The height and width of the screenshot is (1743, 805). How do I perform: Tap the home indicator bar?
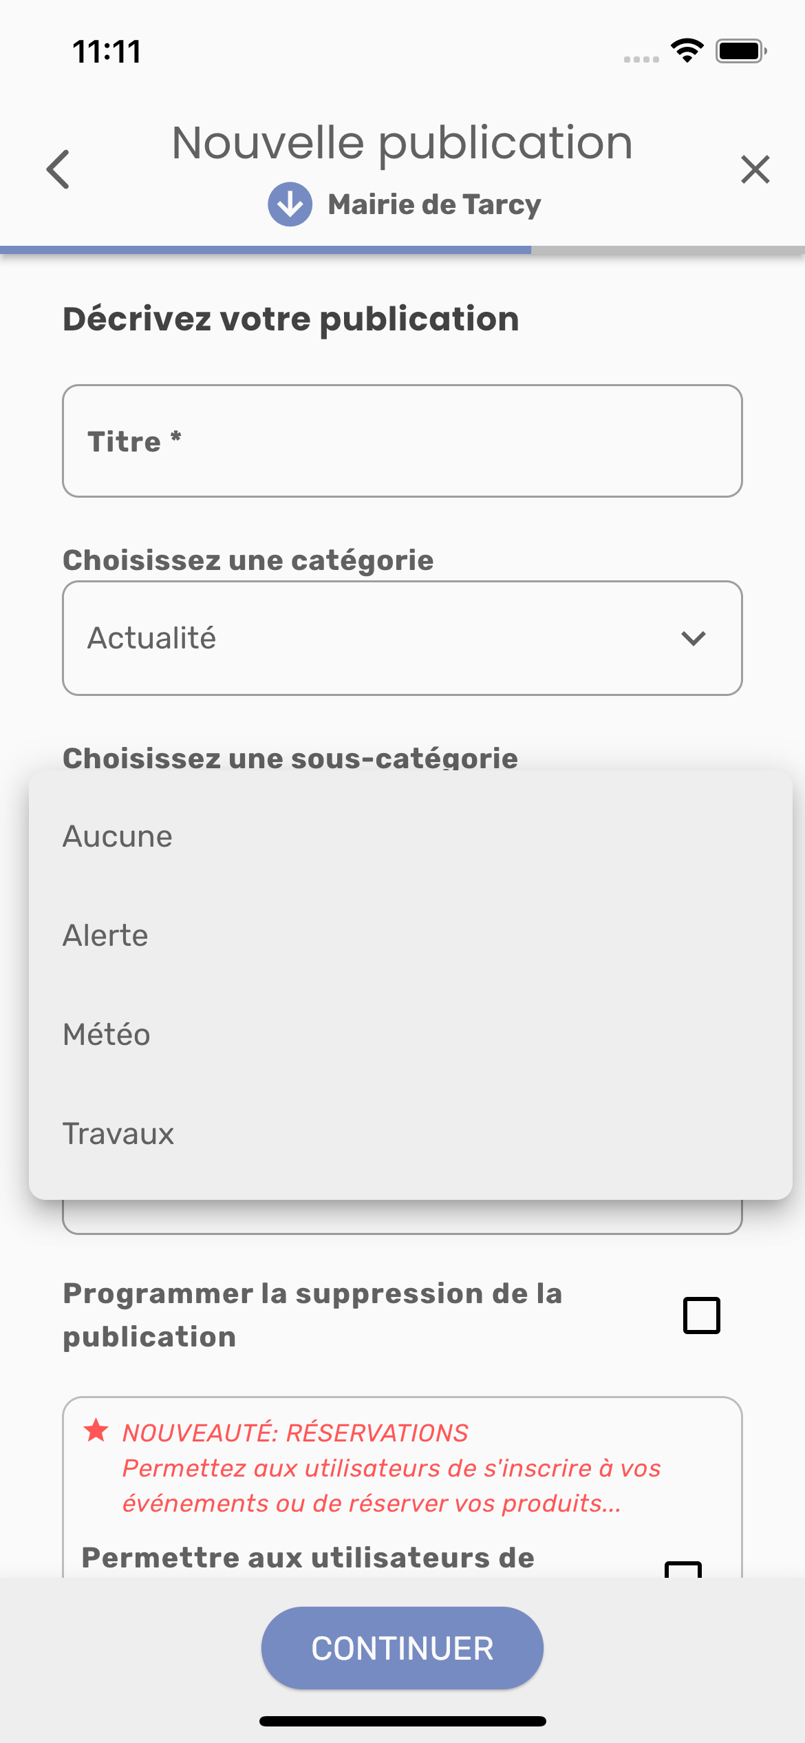[402, 1721]
